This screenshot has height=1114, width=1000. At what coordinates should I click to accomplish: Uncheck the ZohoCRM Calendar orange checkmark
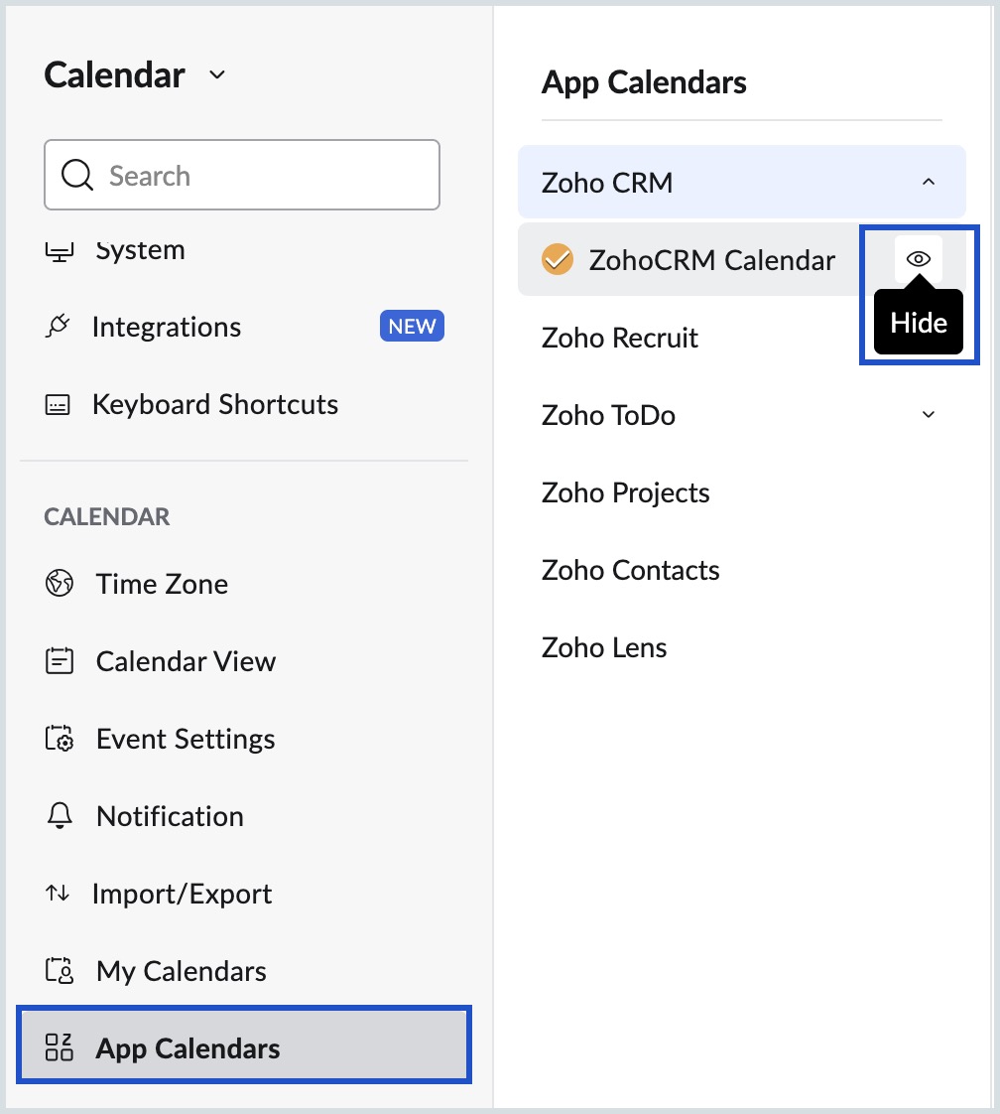click(558, 259)
